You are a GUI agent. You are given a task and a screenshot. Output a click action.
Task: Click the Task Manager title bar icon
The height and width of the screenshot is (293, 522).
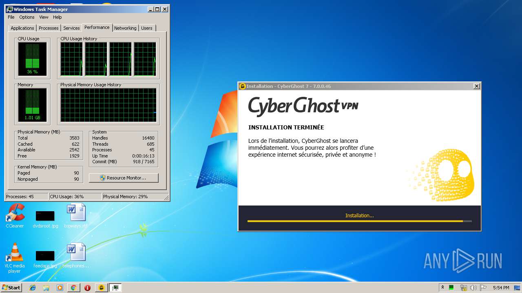10,9
